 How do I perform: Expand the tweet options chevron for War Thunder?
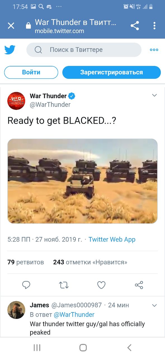tap(154, 96)
